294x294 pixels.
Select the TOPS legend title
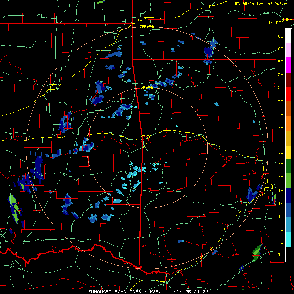pyautogui.click(x=287, y=19)
